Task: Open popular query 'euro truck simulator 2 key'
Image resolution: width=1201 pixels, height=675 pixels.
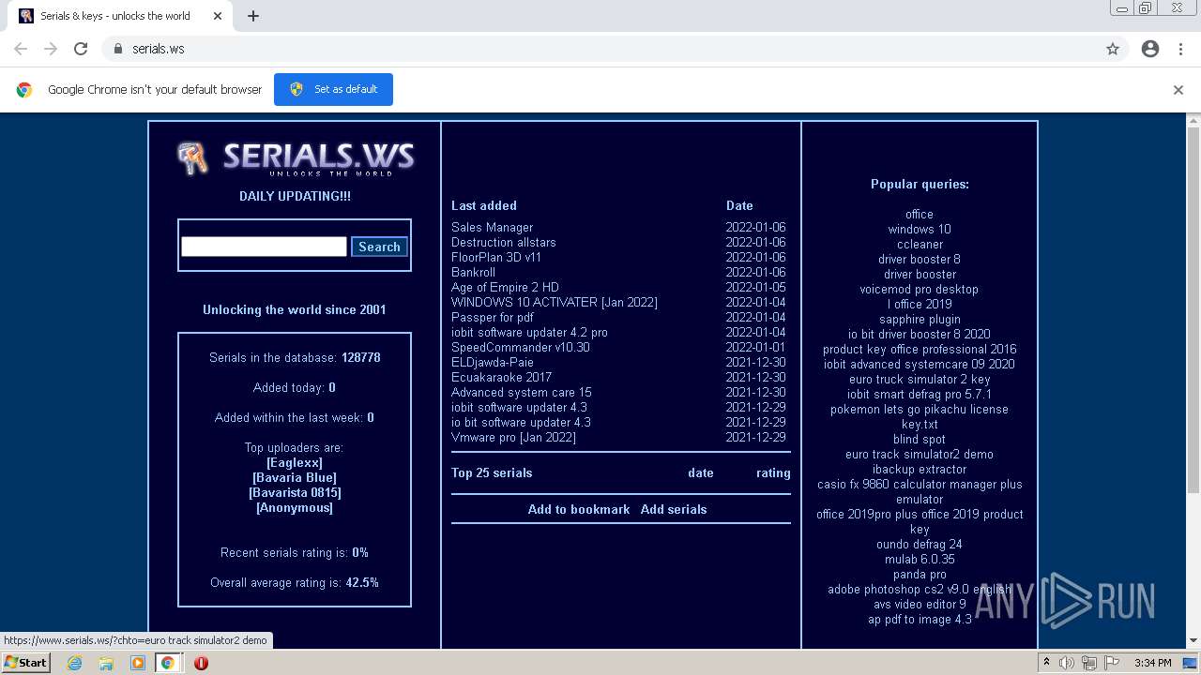Action: point(920,379)
